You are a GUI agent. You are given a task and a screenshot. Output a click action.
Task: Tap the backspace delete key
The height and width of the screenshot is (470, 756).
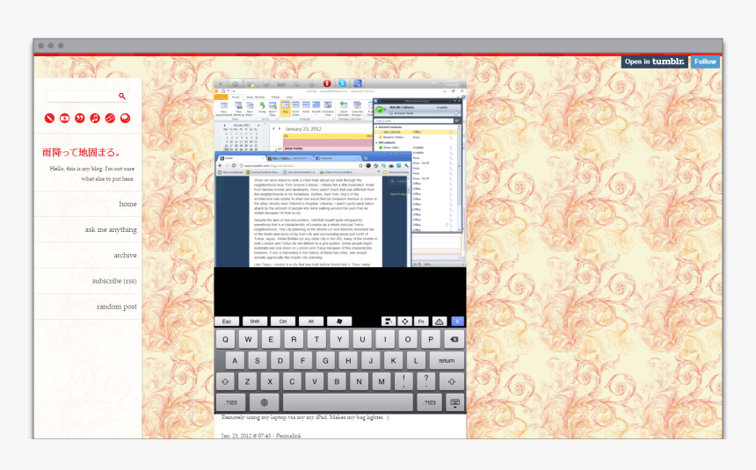454,339
